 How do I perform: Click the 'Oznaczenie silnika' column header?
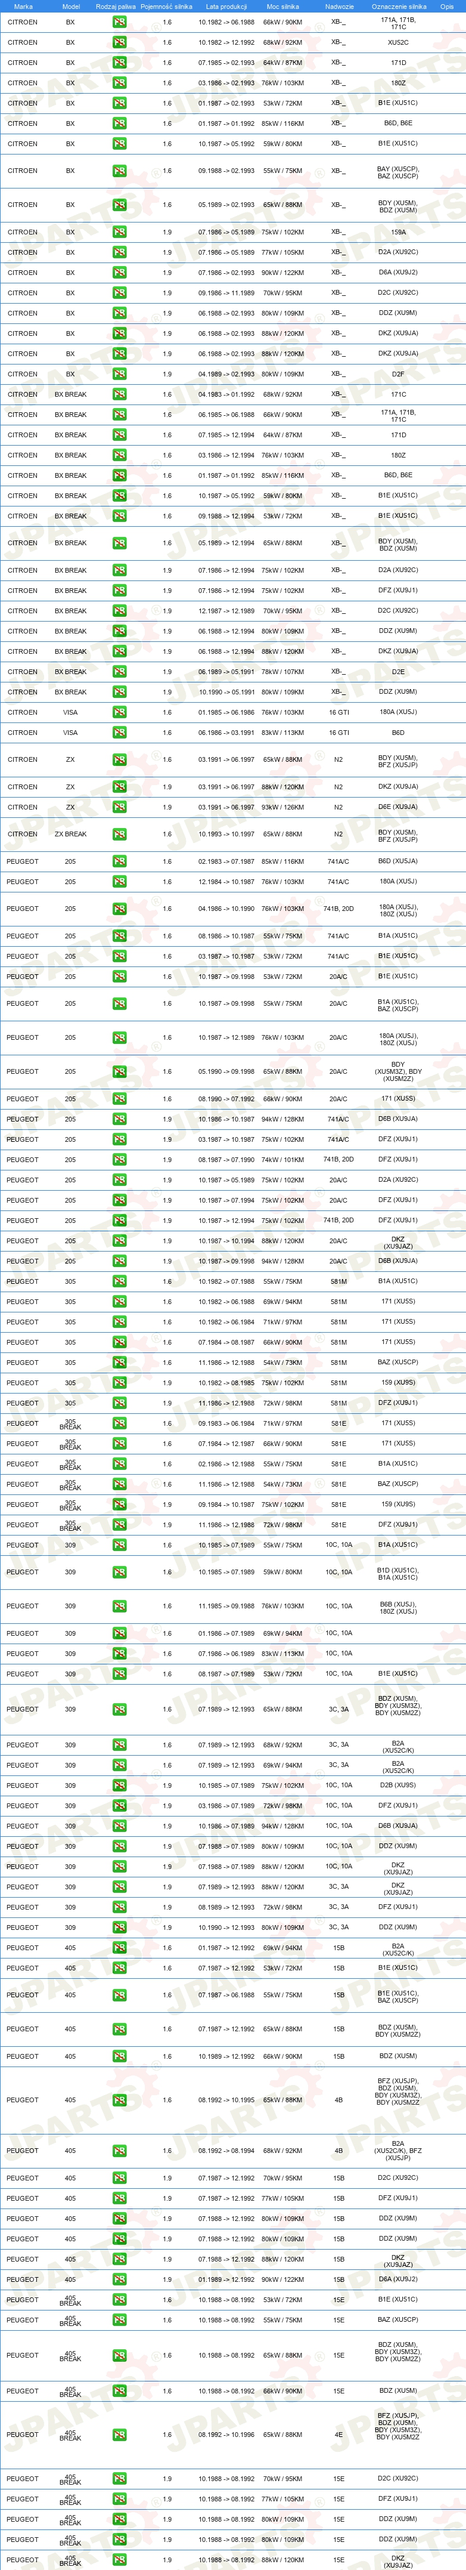click(398, 6)
